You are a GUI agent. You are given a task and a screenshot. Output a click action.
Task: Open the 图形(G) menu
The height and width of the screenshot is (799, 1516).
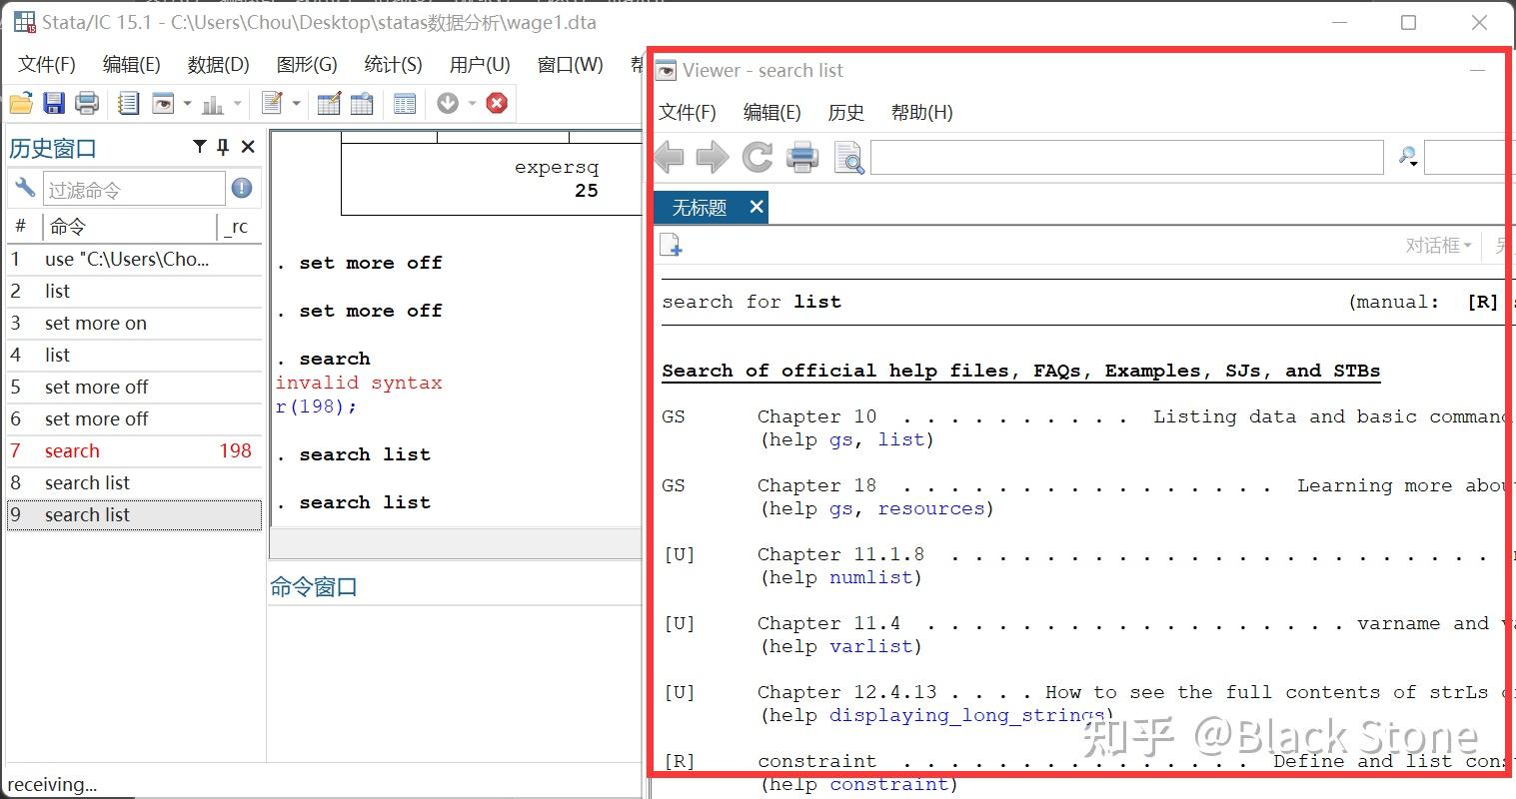[x=307, y=65]
